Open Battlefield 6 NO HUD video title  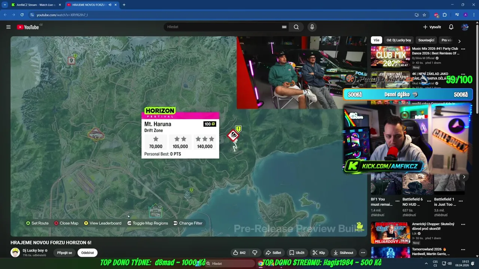[413, 202]
